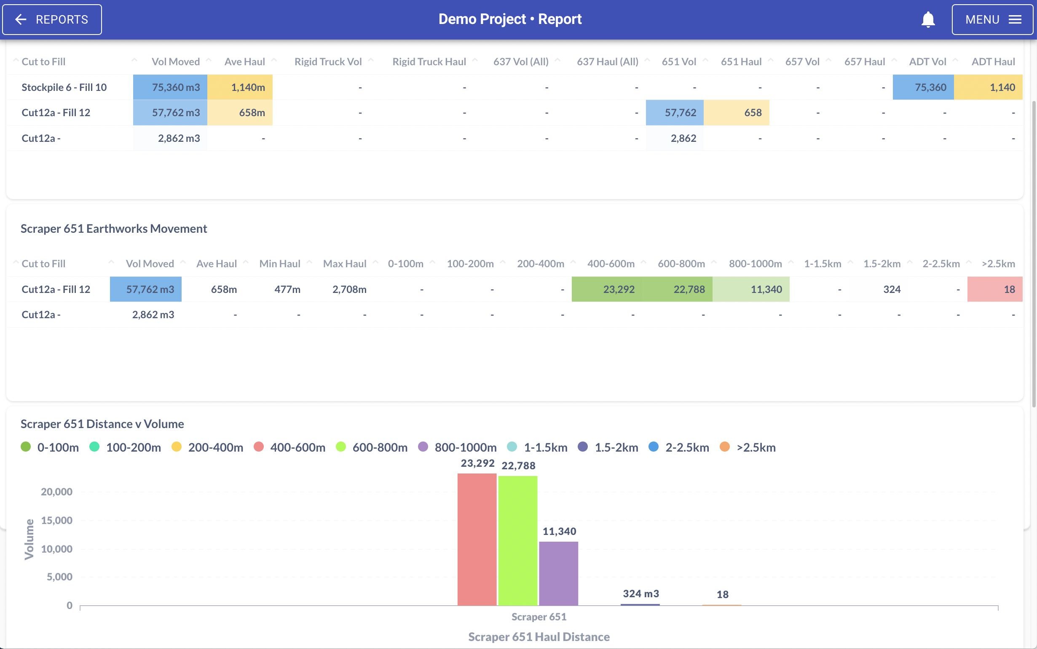Sort top table by Vol Moved header
1037x649 pixels.
pyautogui.click(x=175, y=61)
